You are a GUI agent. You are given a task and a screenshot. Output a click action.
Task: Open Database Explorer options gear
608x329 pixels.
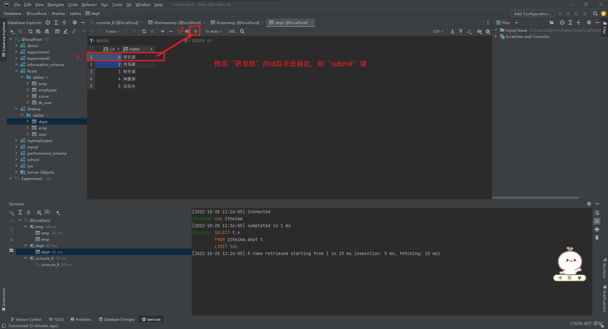pos(75,22)
